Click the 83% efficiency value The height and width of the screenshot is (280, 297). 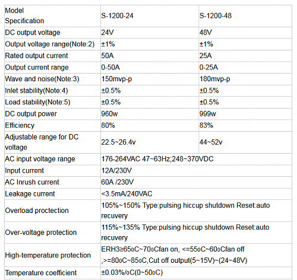tap(206, 126)
